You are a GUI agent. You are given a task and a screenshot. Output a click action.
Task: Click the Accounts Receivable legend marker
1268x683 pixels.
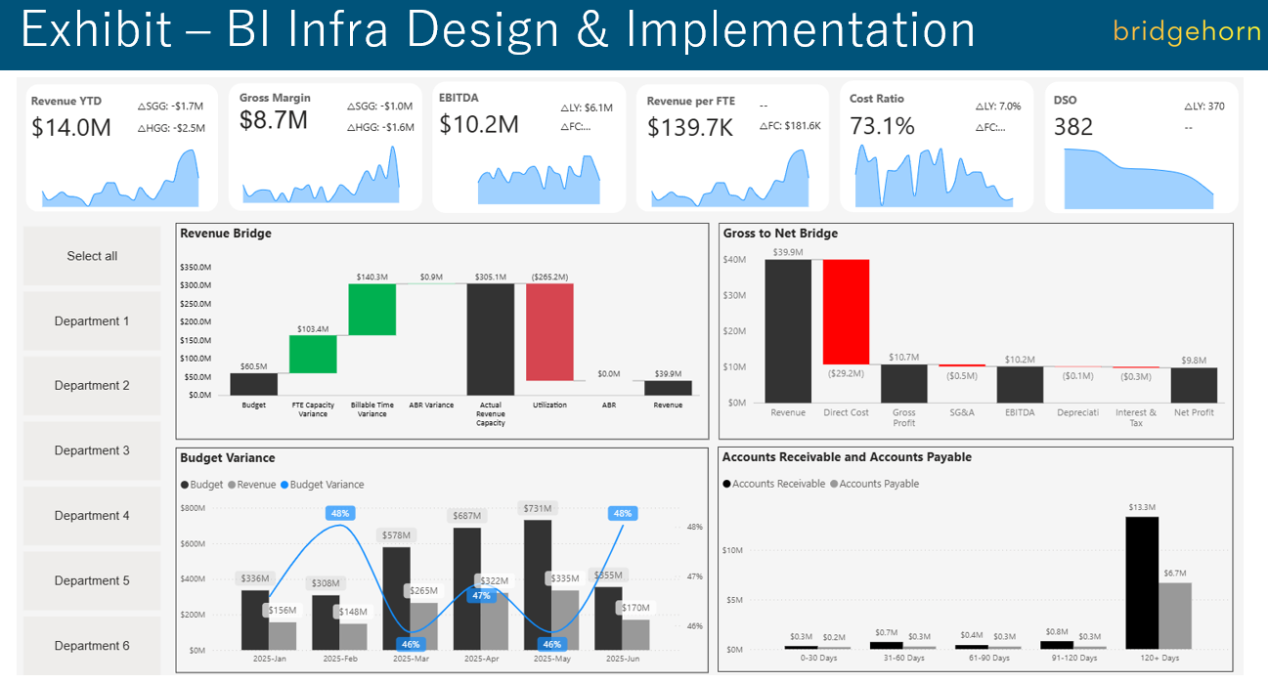[x=726, y=484]
